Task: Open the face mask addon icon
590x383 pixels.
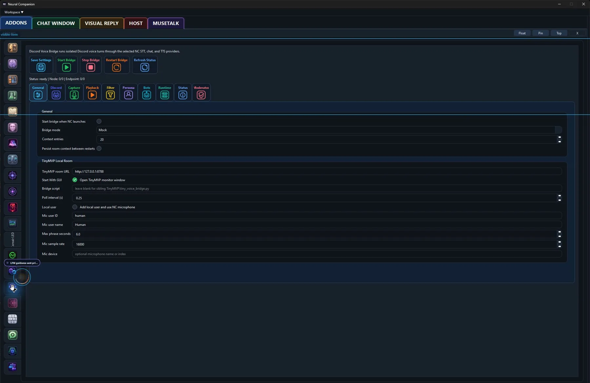Action: [12, 127]
